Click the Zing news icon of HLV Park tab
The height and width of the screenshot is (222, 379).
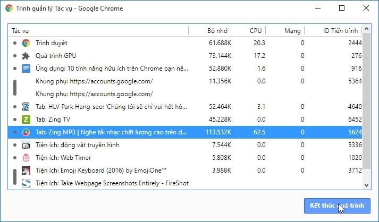click(26, 107)
